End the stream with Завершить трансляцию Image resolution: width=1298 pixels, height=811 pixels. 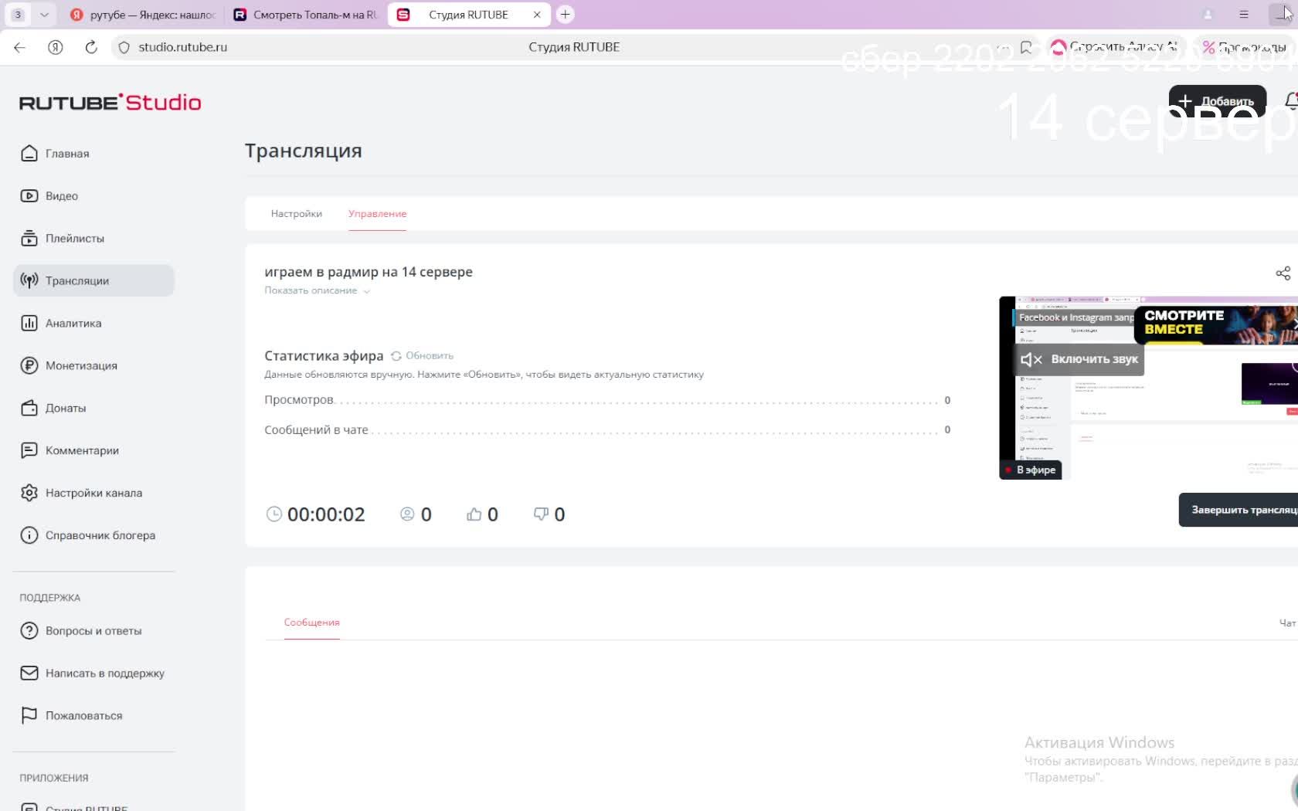1240,510
